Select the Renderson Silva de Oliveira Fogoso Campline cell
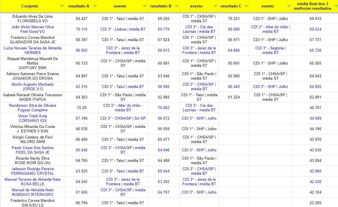Screen dimensions: 338x207 (x=33, y=108)
